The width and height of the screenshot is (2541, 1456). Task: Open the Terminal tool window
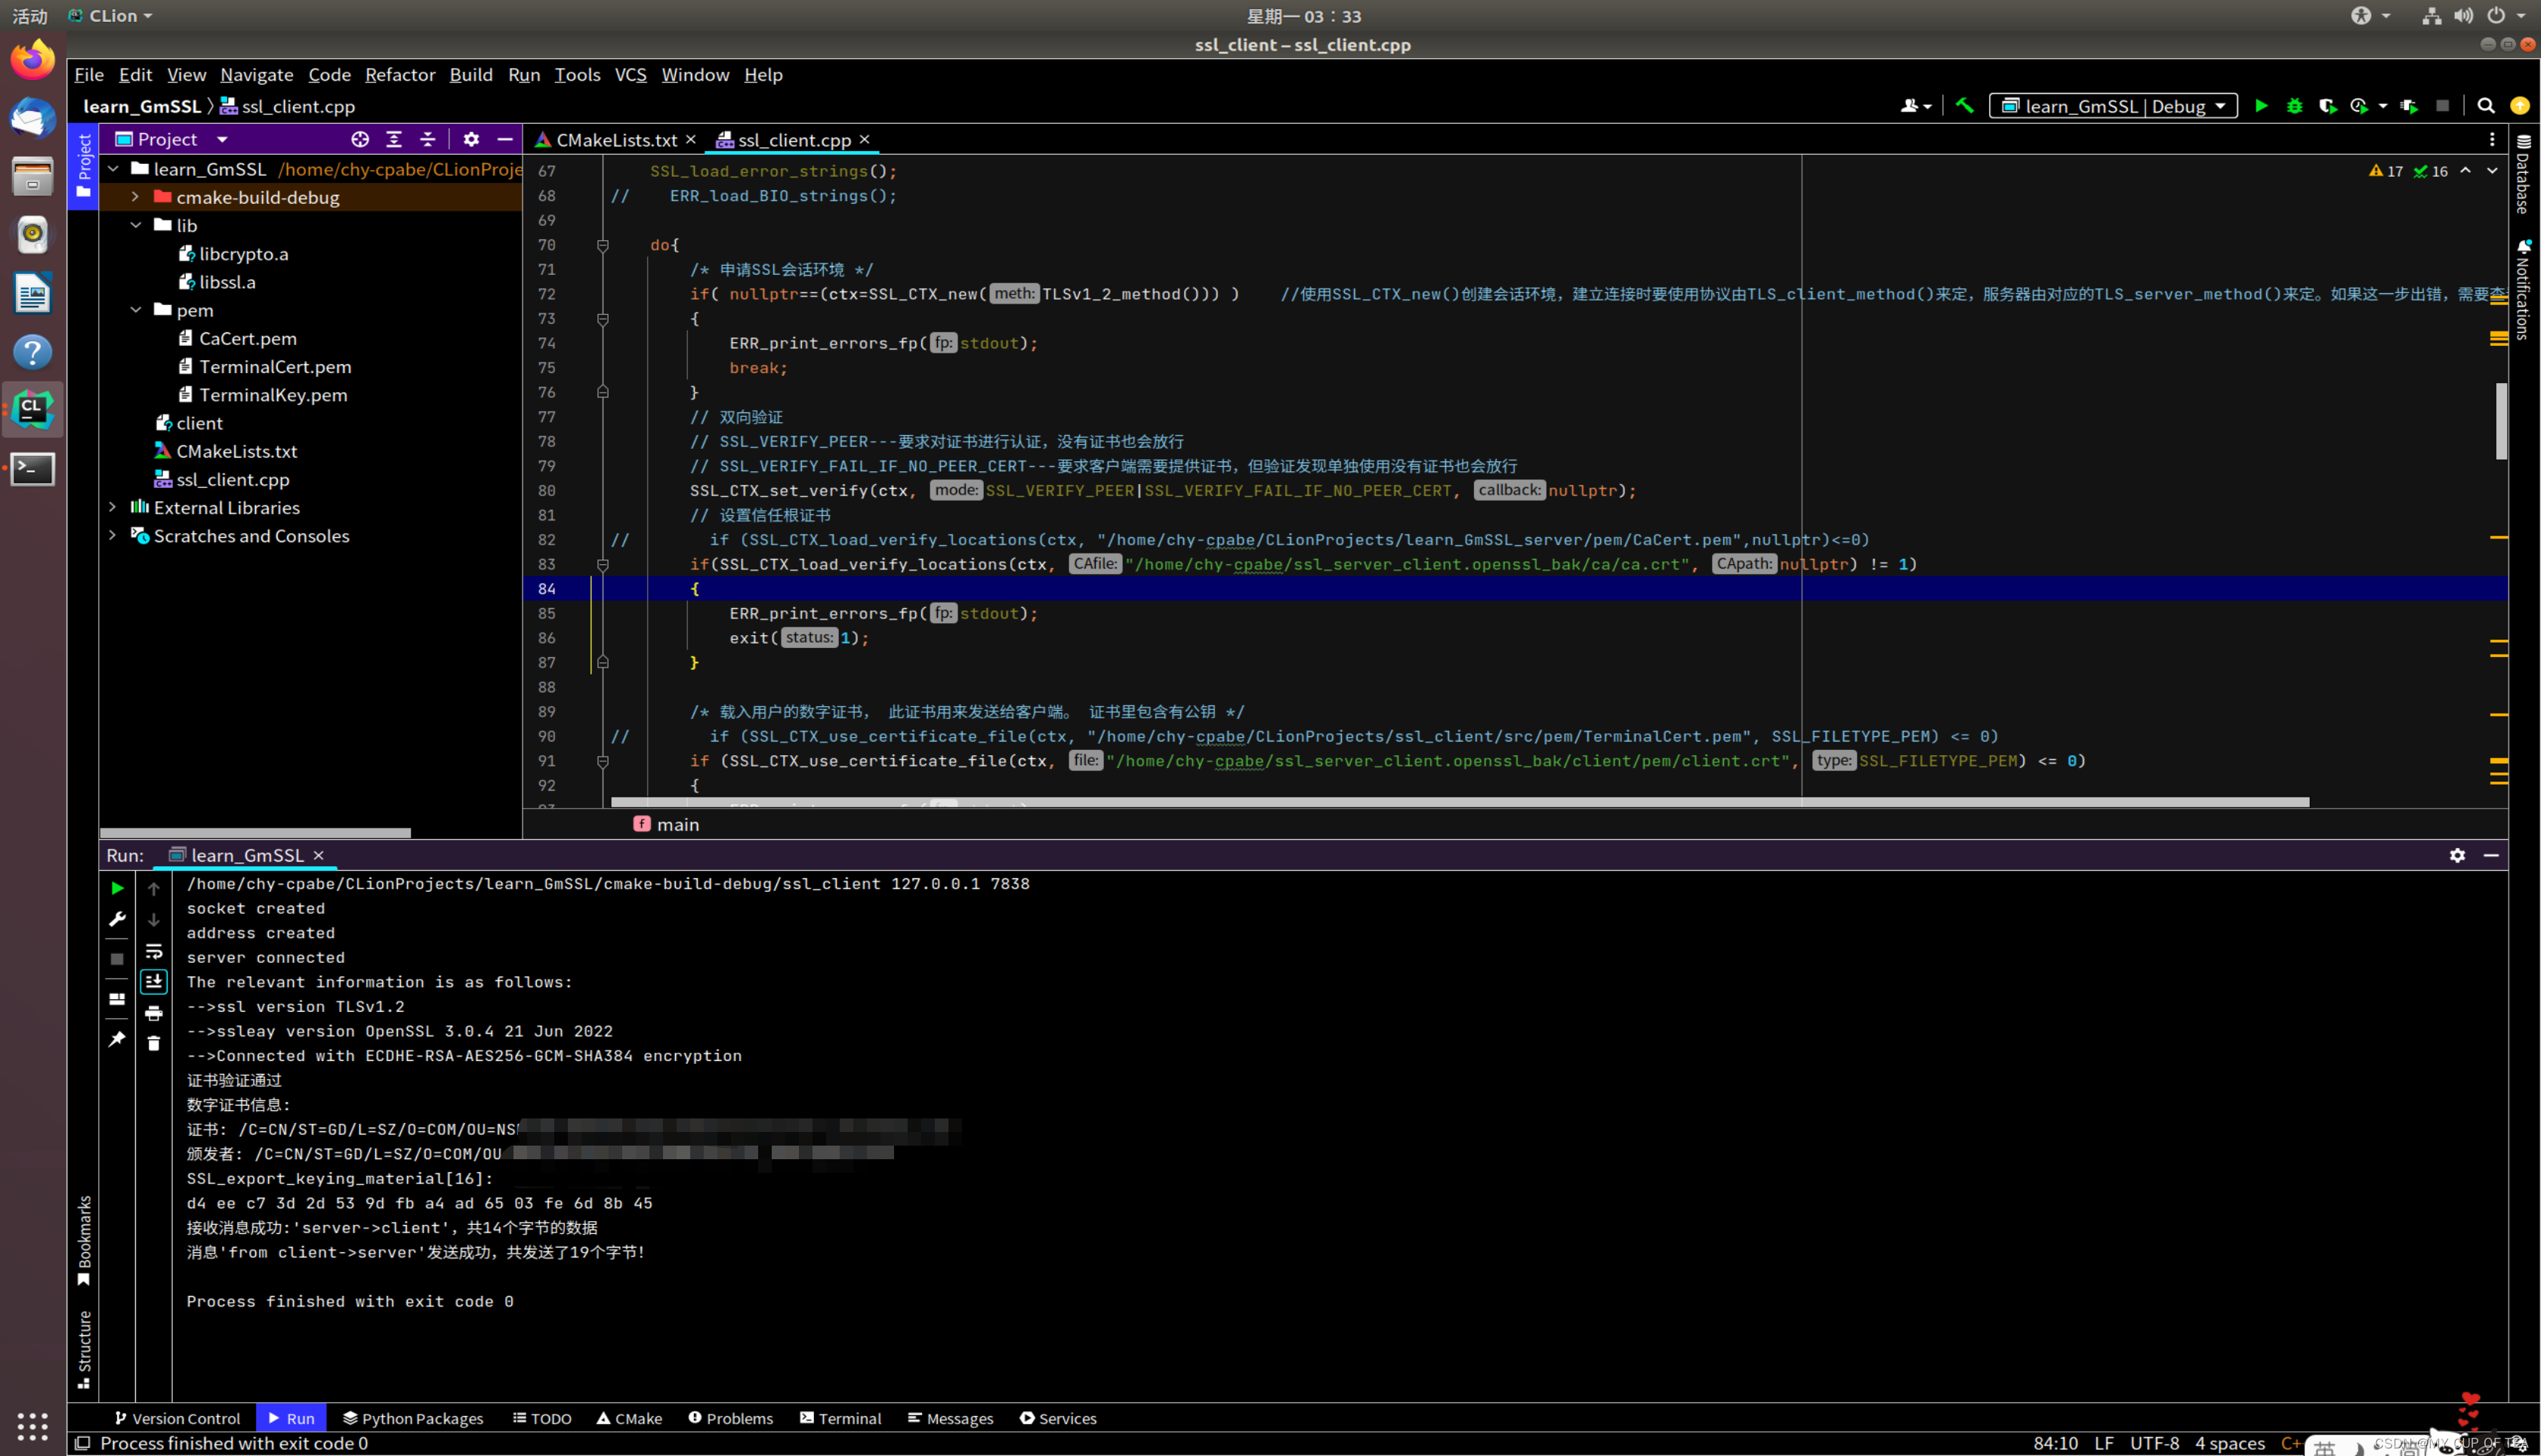point(840,1418)
